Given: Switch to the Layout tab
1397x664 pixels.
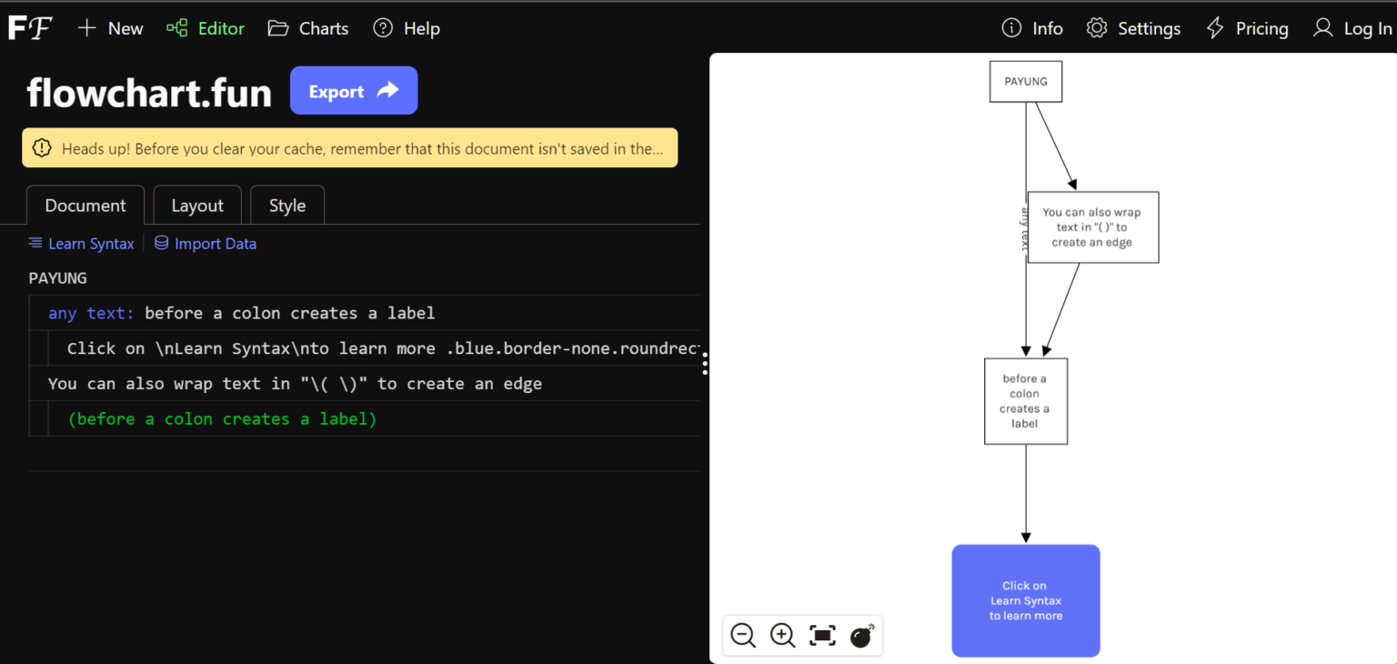Looking at the screenshot, I should [x=197, y=205].
